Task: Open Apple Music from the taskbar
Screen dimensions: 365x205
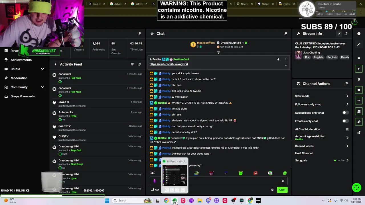Action: tap(183, 200)
